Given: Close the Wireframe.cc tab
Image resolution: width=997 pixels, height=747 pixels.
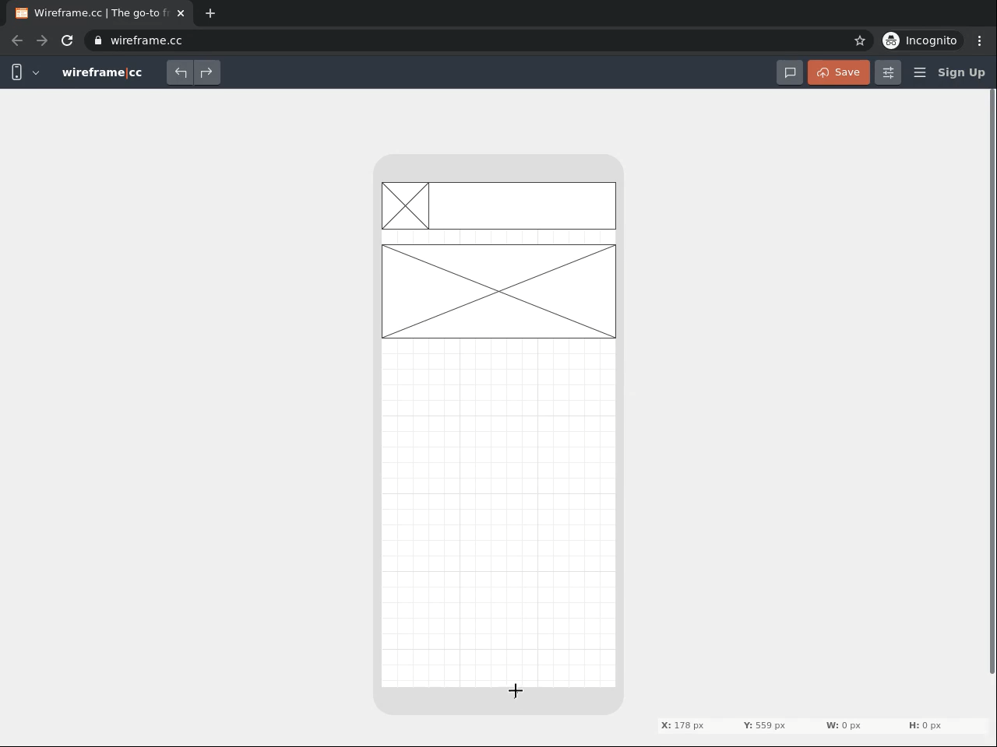Looking at the screenshot, I should 181,13.
